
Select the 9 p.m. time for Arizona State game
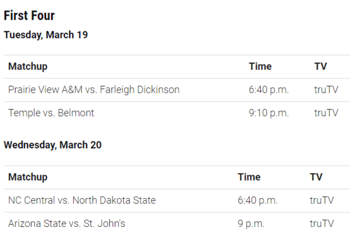[x=251, y=224]
